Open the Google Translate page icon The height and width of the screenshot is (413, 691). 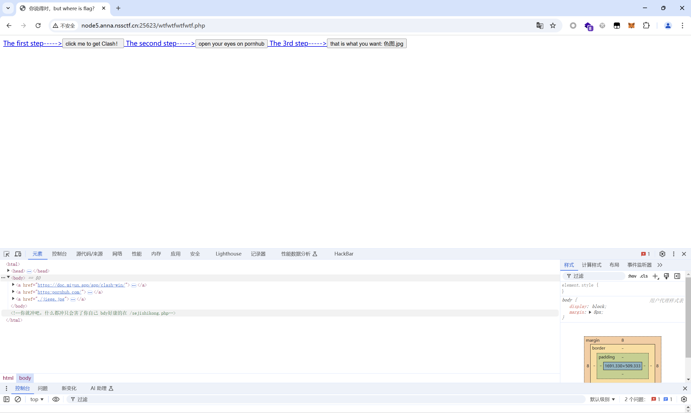point(540,26)
